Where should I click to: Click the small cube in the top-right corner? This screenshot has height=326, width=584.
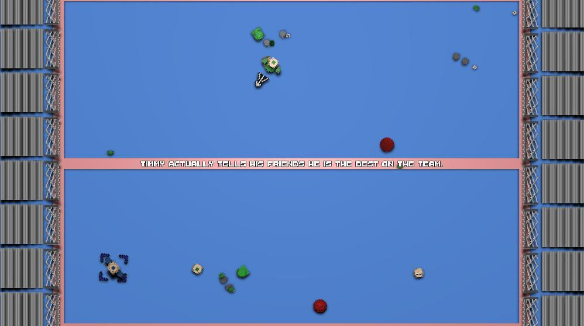coord(514,13)
